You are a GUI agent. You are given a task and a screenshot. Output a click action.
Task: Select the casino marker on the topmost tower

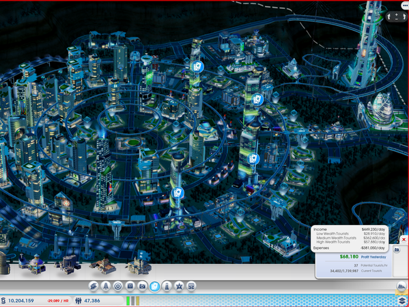point(197,66)
